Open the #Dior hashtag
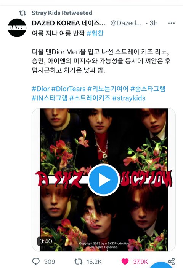The width and height of the screenshot is (183, 268). pyautogui.click(x=41, y=89)
